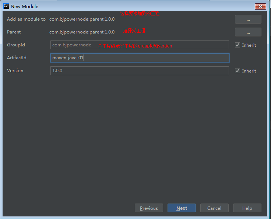Proceed with the Next button
The image size is (271, 219).
coord(182,208)
